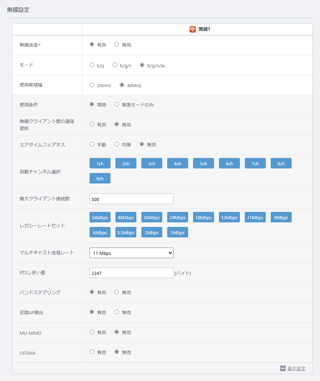This screenshot has height=381, width=320.
Task: Click the [バイト] unit text
Action: pos(183,273)
